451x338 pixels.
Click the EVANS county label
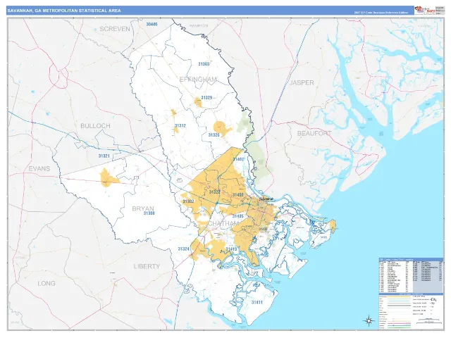[39, 169]
